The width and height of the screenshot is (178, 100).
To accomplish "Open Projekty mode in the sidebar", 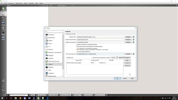I will (3, 28).
